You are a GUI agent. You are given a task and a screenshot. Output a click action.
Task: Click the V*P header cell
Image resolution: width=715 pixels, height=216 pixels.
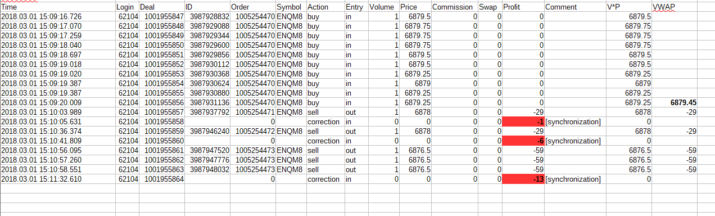[629, 7]
